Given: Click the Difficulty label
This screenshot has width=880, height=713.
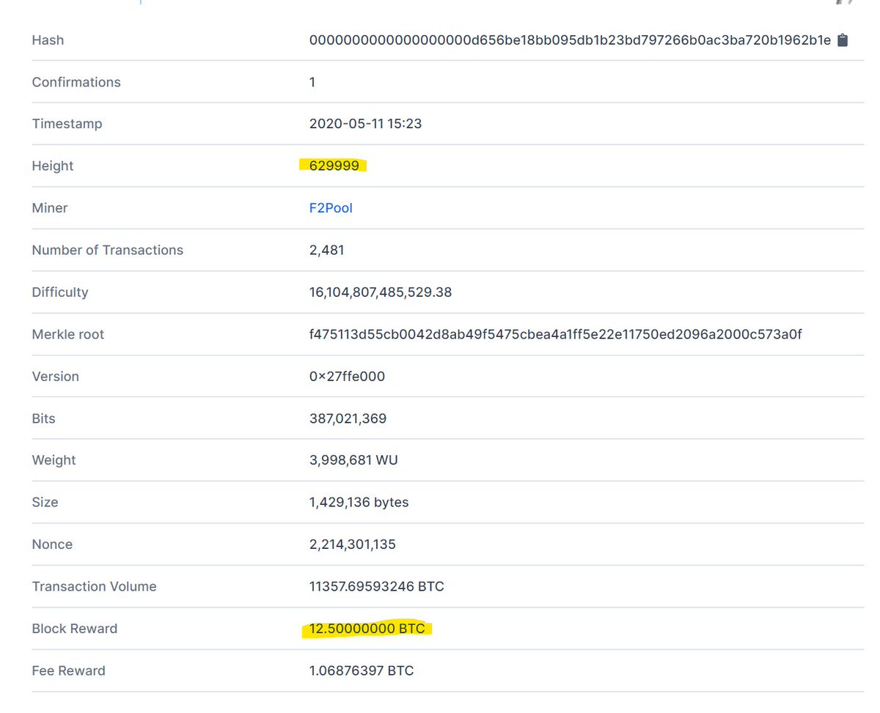Looking at the screenshot, I should [x=60, y=292].
